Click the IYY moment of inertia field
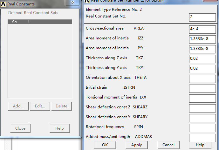The image size is (219, 150). pos(202,49)
